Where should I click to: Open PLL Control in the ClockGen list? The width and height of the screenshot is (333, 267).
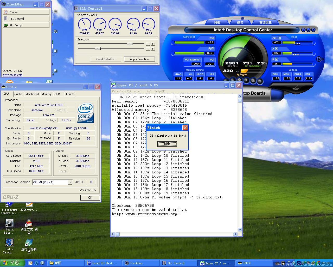(x=26, y=19)
